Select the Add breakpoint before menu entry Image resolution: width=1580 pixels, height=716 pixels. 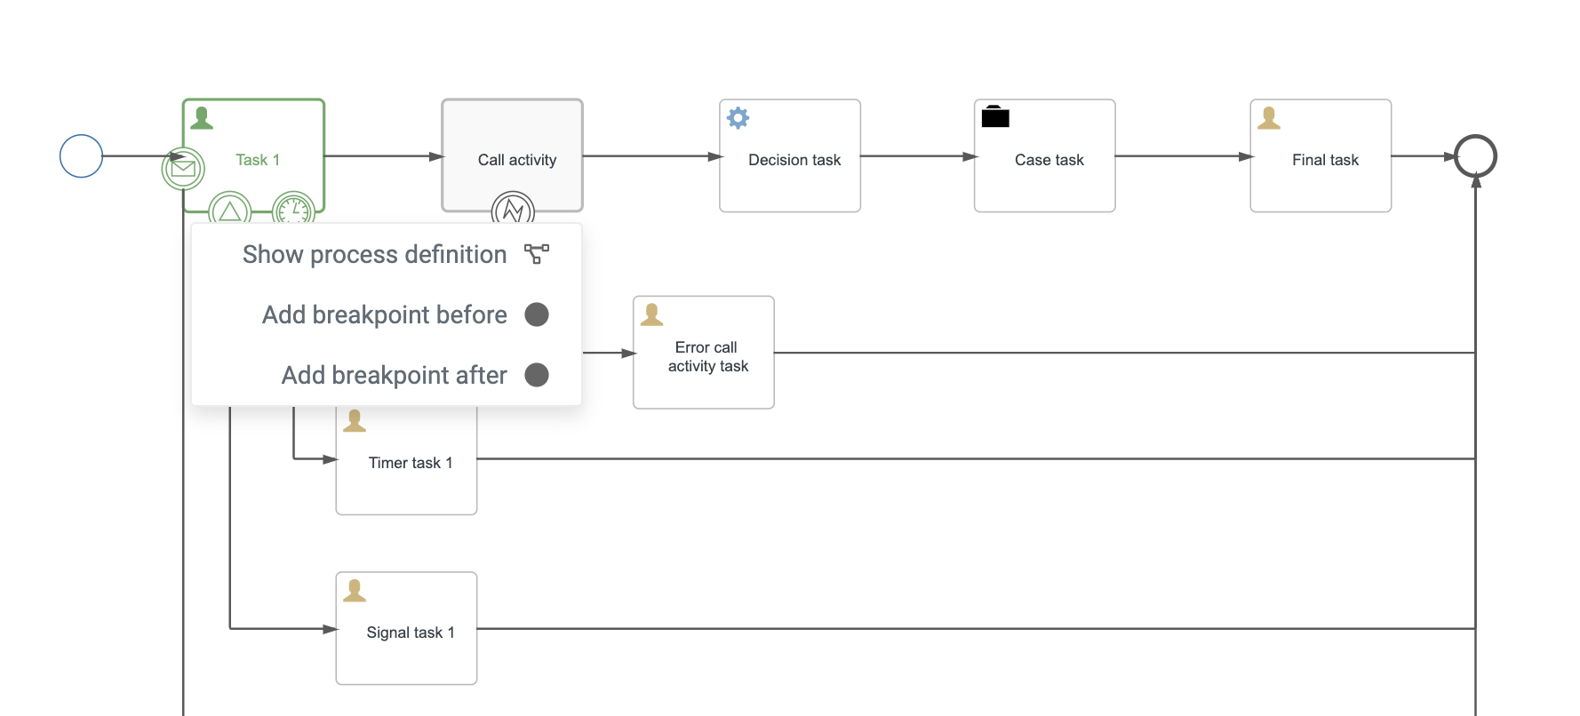click(x=384, y=314)
